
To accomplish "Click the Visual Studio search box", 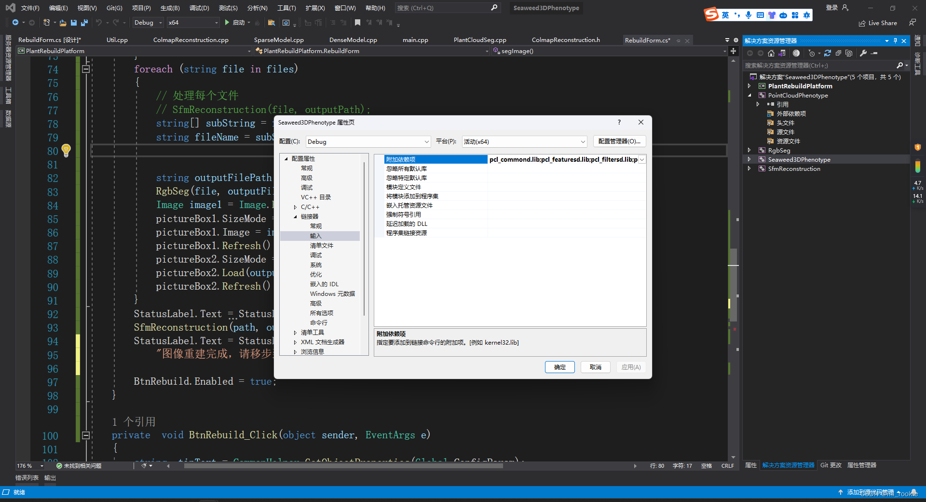I will (x=447, y=8).
